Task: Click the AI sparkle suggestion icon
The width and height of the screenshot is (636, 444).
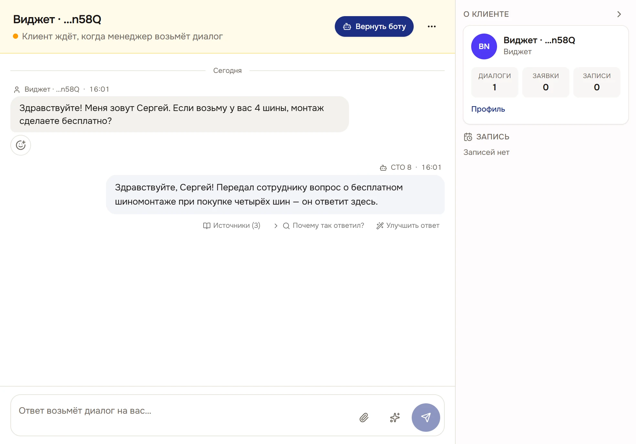Action: coord(395,418)
